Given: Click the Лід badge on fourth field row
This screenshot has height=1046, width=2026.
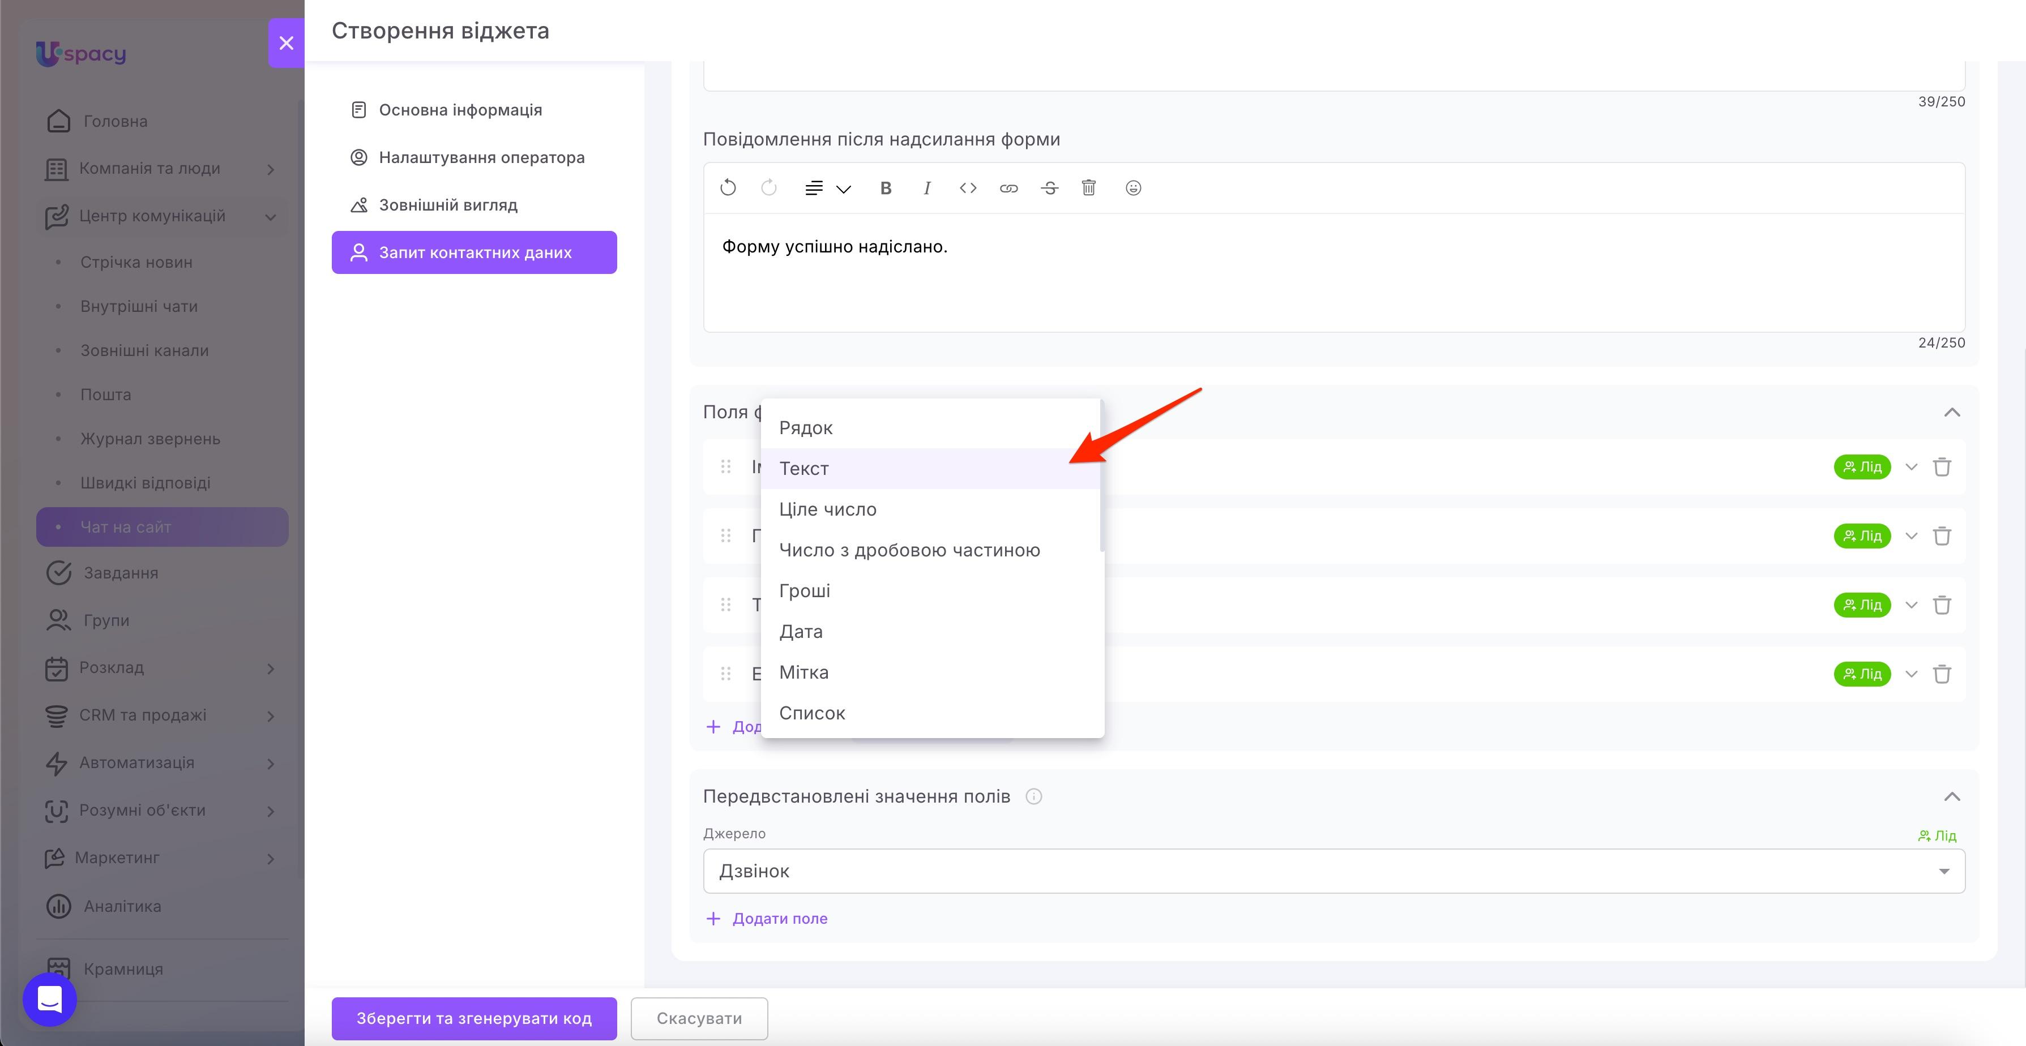Looking at the screenshot, I should tap(1862, 674).
